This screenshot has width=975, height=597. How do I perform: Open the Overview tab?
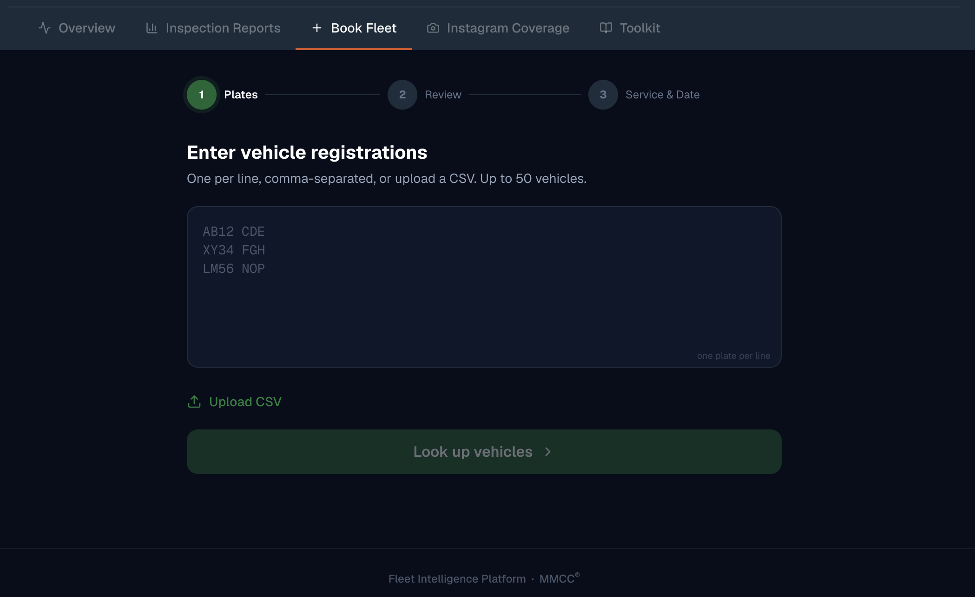[x=77, y=28]
